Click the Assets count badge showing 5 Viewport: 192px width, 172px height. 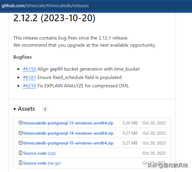[45, 109]
